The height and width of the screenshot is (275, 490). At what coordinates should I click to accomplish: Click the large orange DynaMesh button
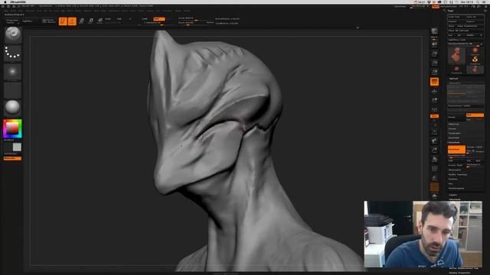[x=456, y=150]
